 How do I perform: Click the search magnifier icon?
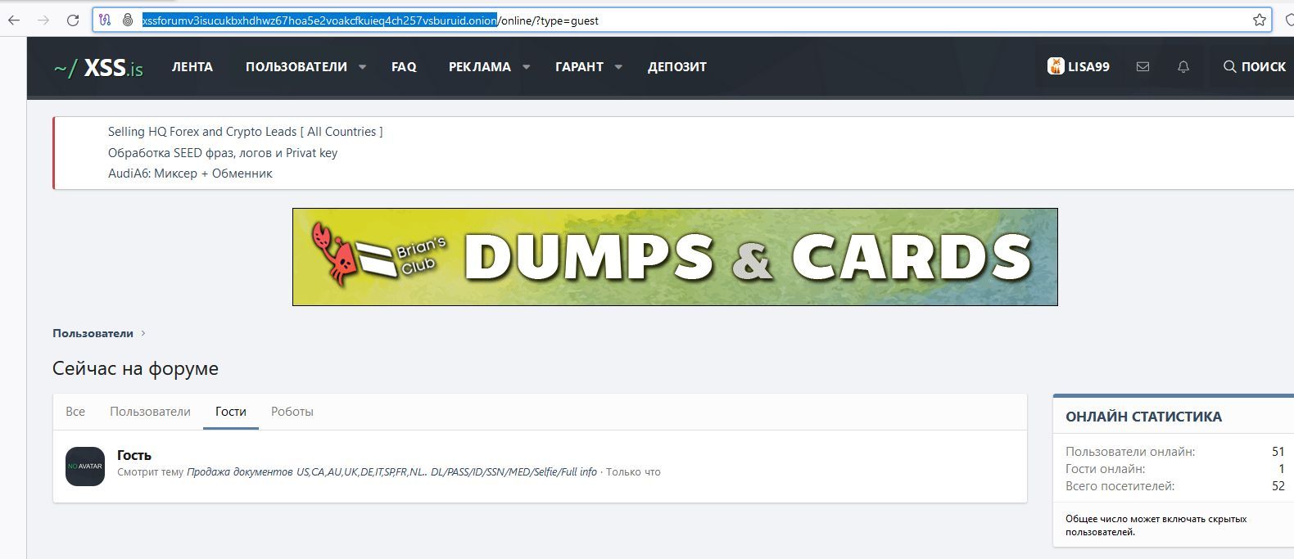1229,67
